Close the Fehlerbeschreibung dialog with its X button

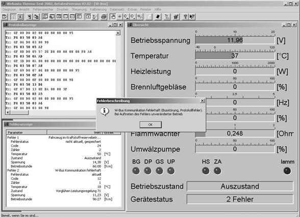[202, 101]
